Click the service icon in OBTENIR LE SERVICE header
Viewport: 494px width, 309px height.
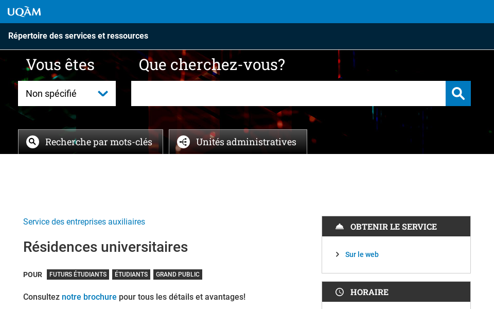pyautogui.click(x=340, y=226)
